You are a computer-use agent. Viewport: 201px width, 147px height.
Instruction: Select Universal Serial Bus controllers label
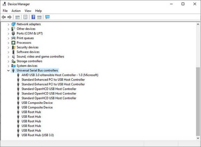(x=37, y=70)
